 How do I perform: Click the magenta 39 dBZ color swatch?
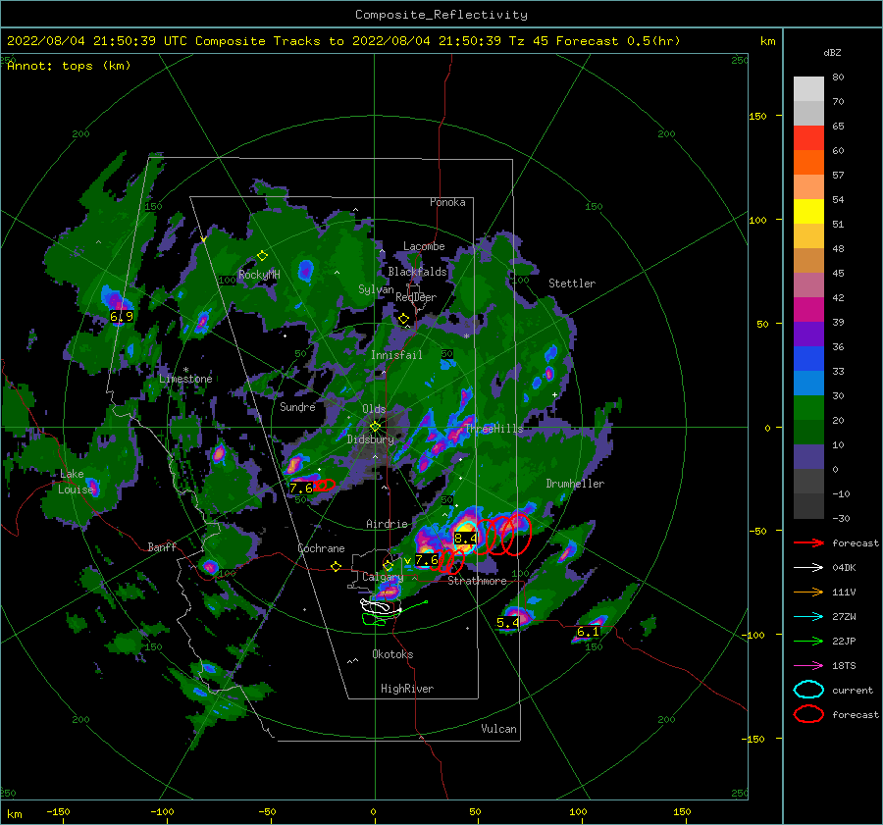[808, 309]
